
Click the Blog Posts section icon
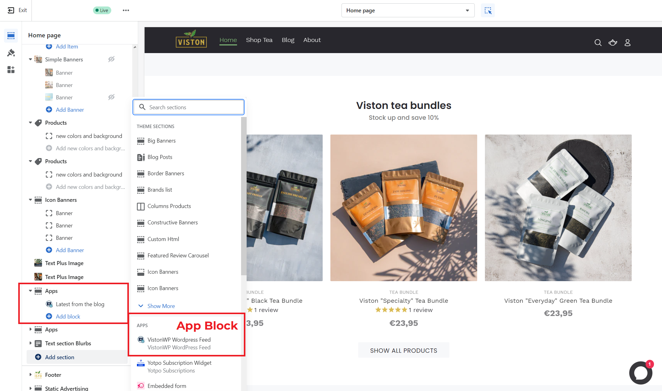click(140, 157)
